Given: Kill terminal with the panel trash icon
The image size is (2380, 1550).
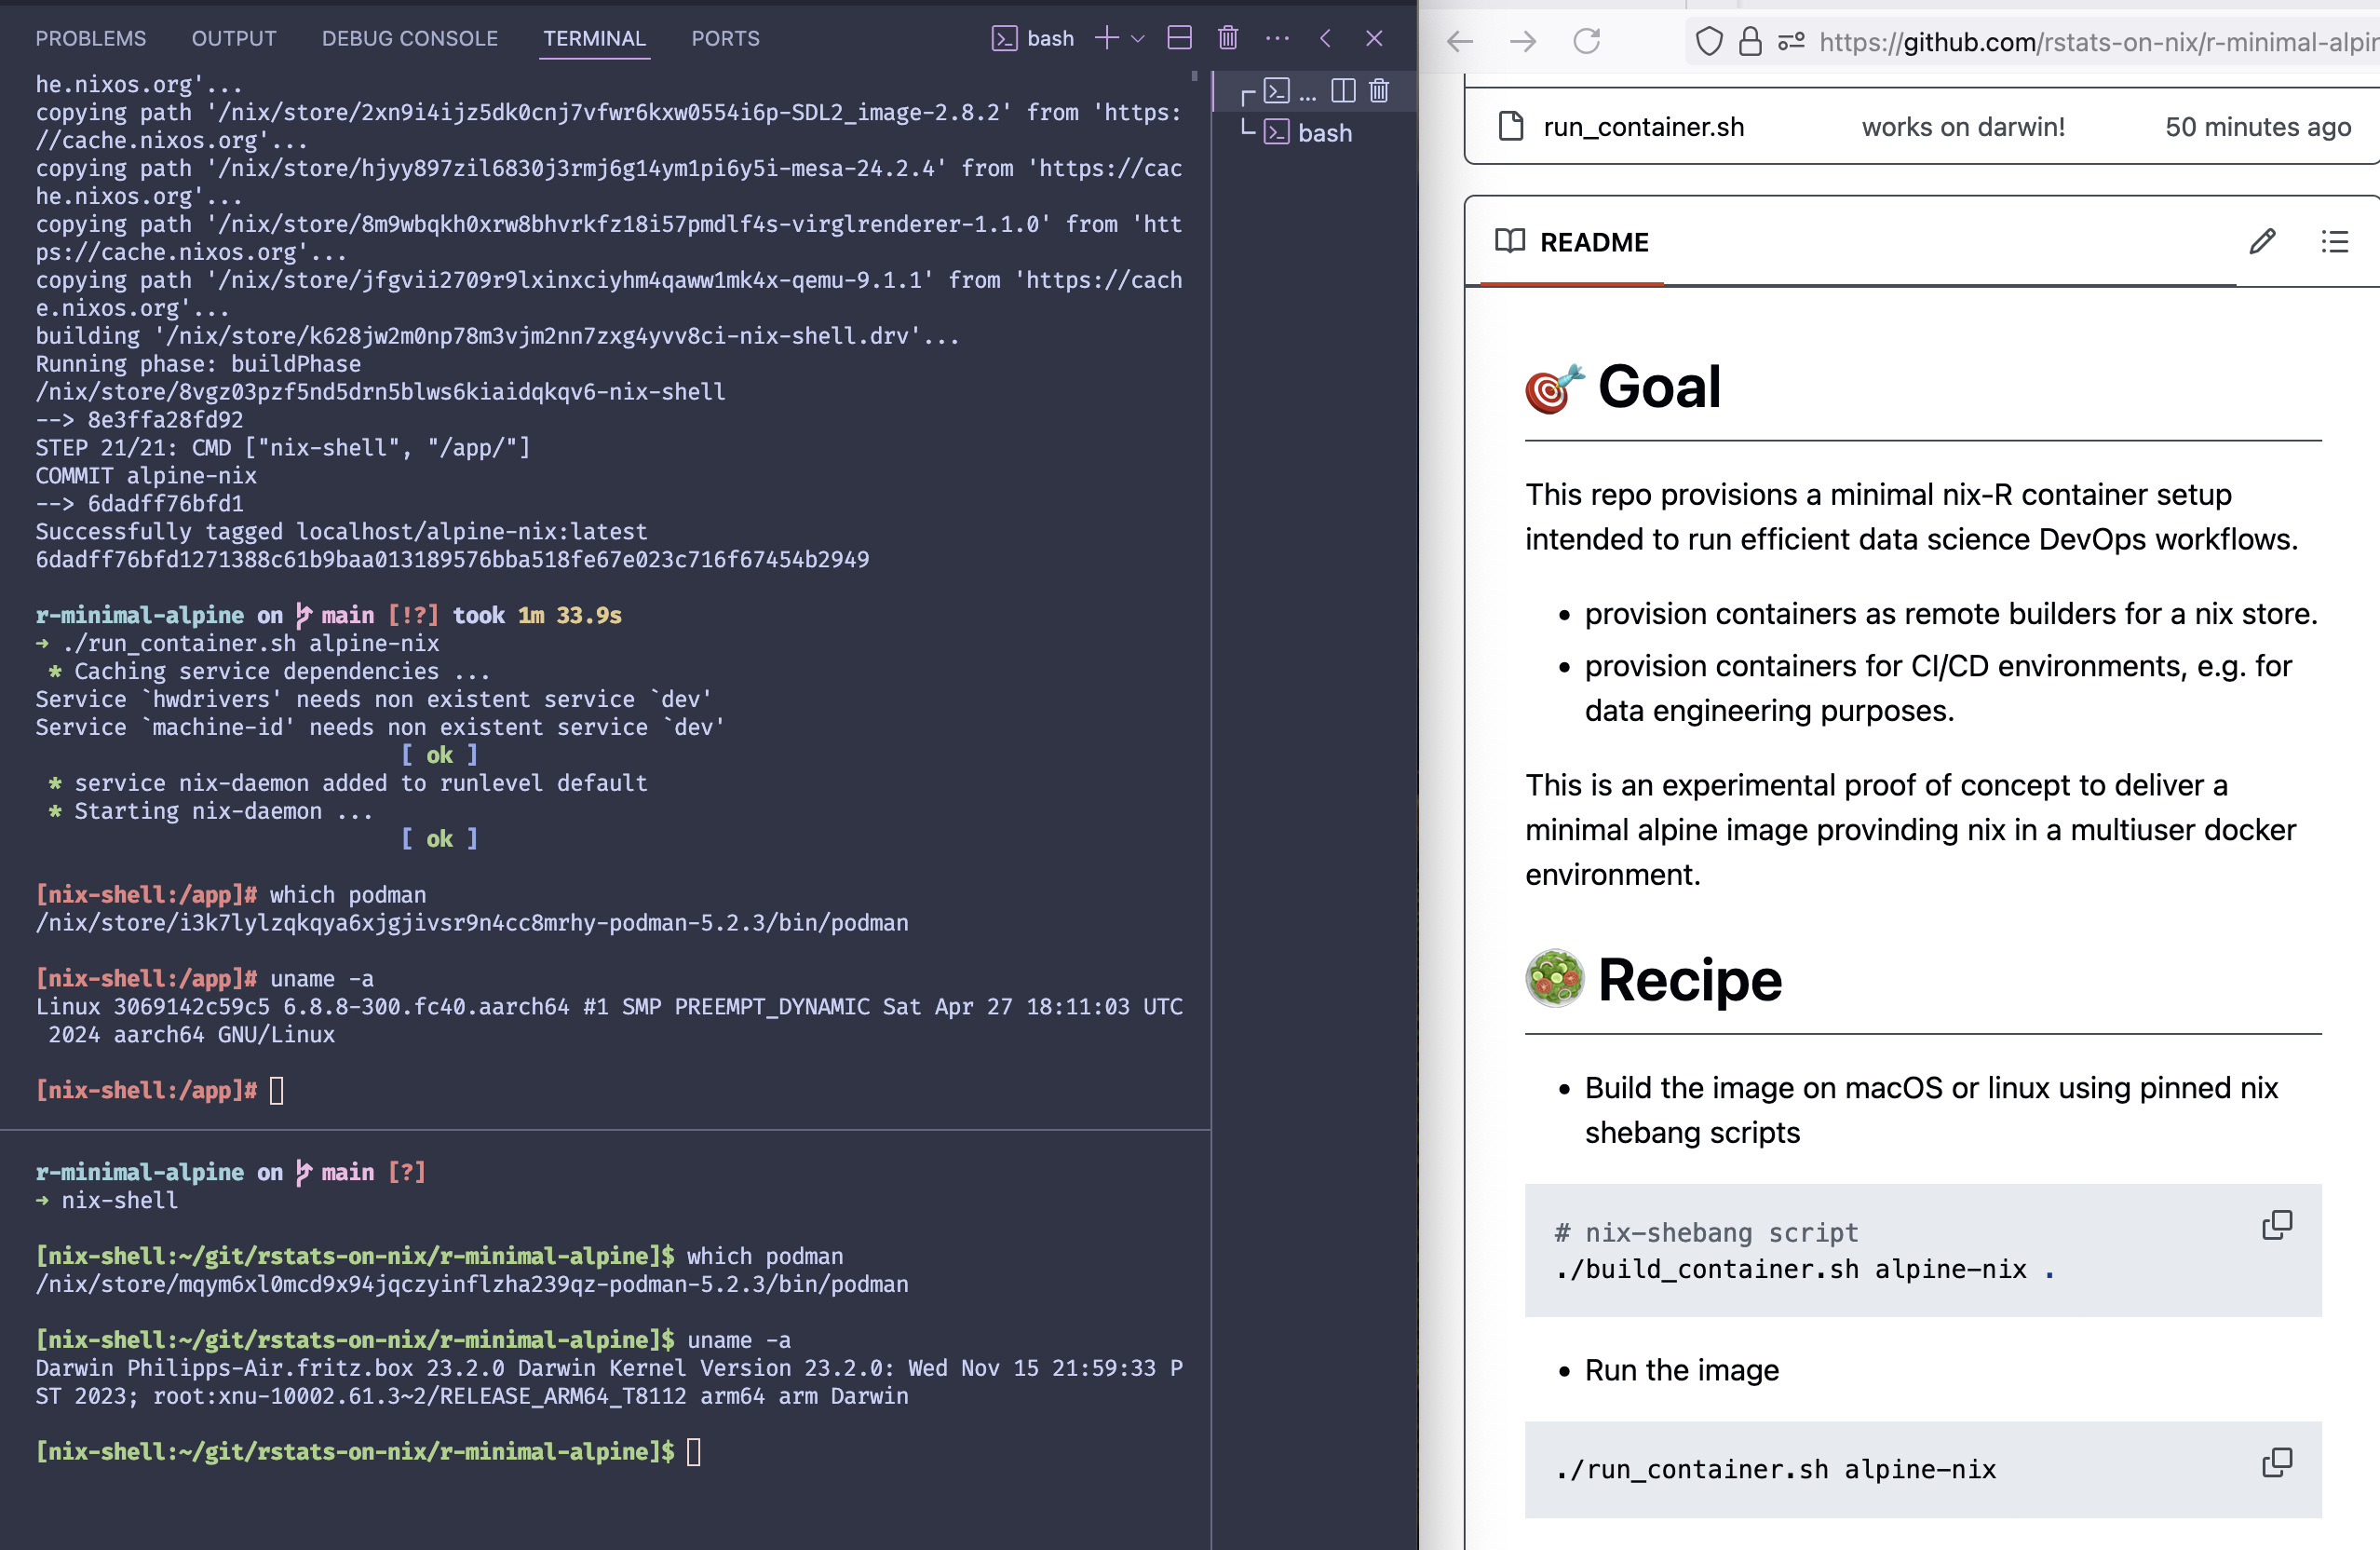Looking at the screenshot, I should click(x=1228, y=38).
